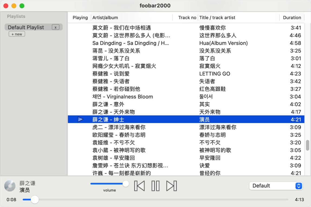Image resolution: width=311 pixels, height=207 pixels.
Task: Select row 袁树雄 - 早安隆回
Action: pyautogui.click(x=186, y=158)
